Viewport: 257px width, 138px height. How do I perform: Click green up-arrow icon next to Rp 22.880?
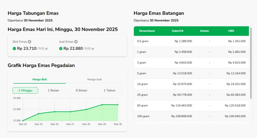pyautogui.click(x=61, y=49)
